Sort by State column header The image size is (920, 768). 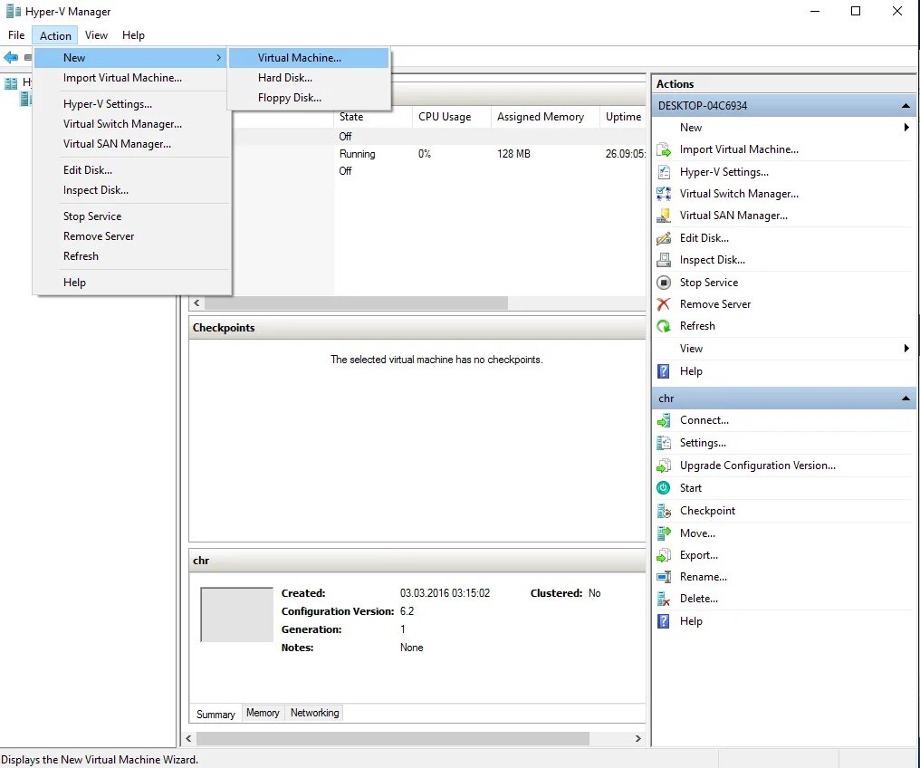click(373, 117)
